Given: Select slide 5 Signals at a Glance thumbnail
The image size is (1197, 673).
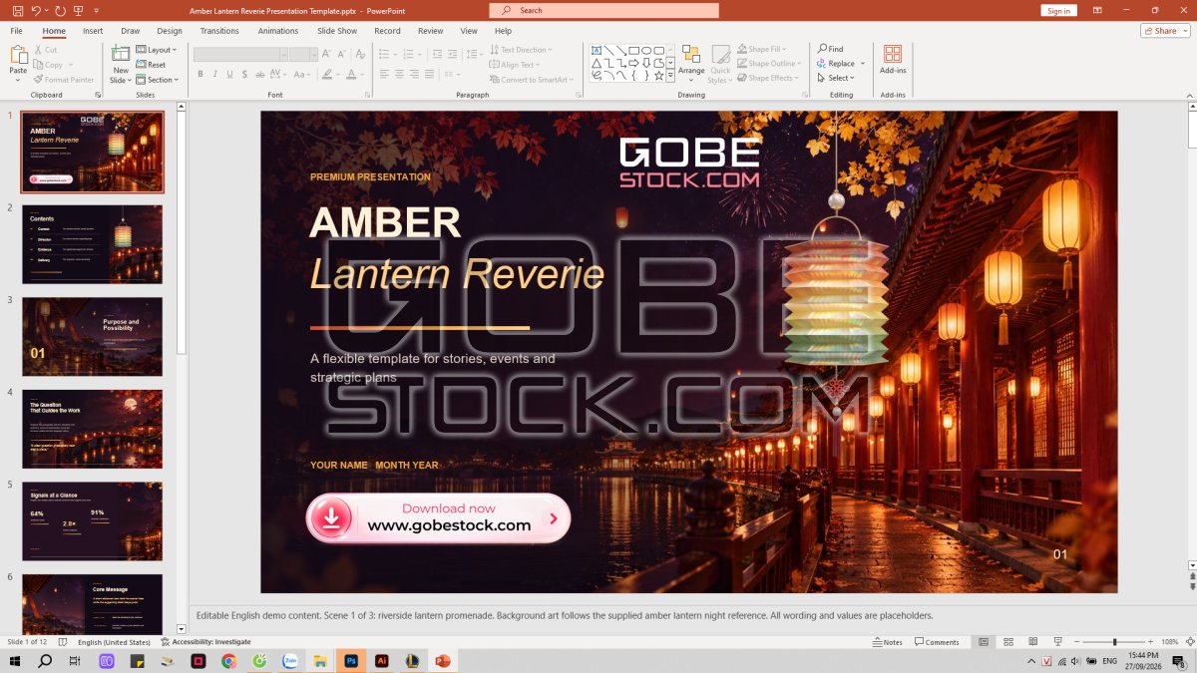Looking at the screenshot, I should pyautogui.click(x=92, y=521).
